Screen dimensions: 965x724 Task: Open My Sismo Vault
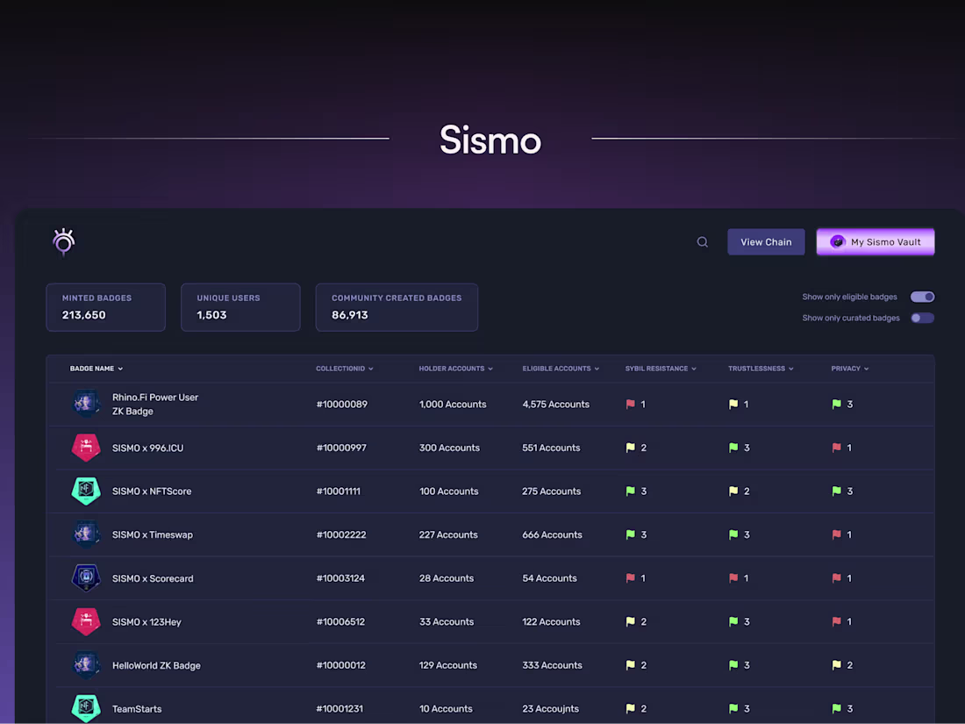point(876,241)
